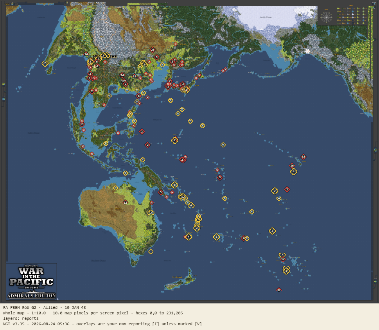Viewport: 379px width, 330px height.
Task: Select the red 54 marker in China
Action: tap(122, 75)
